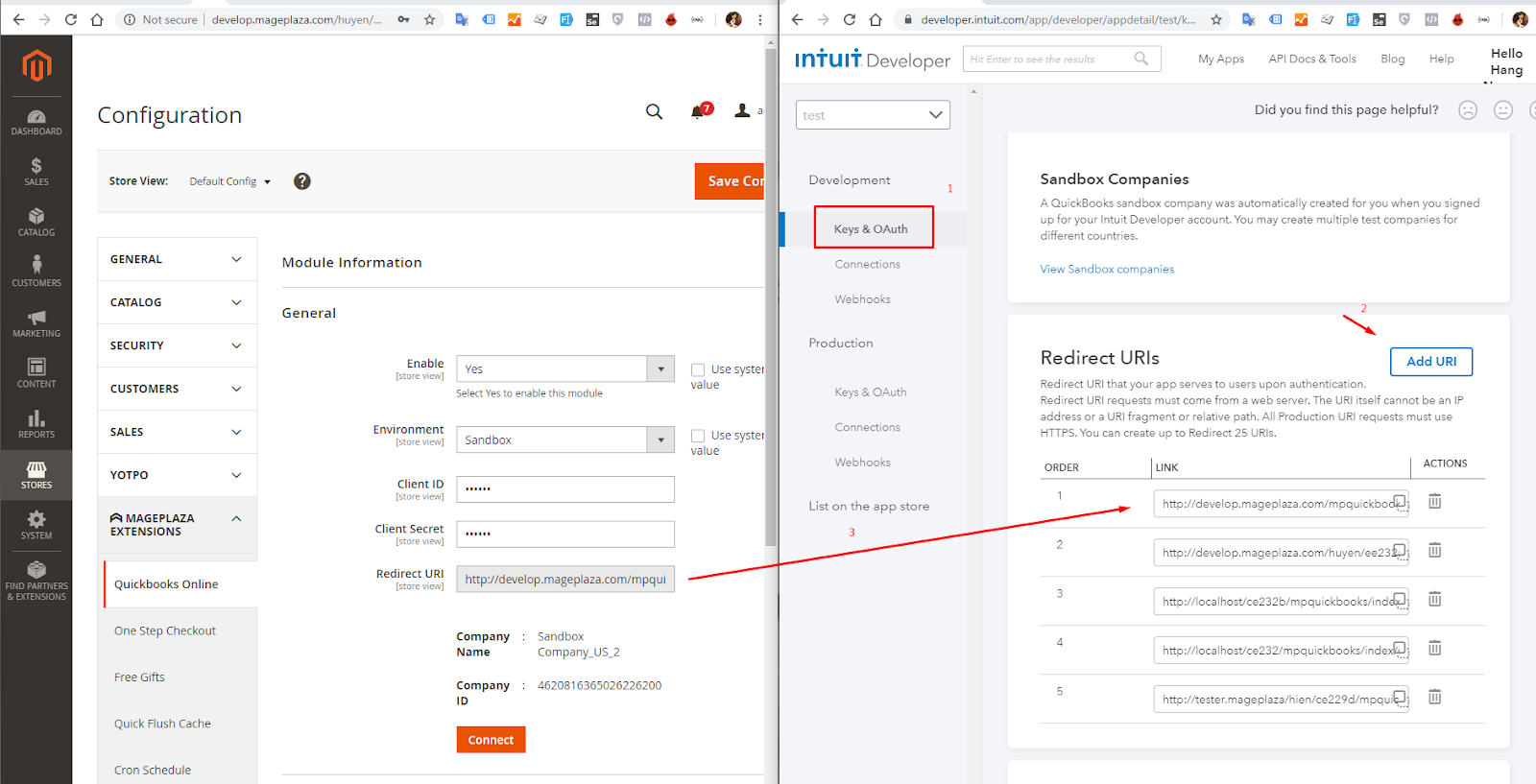This screenshot has width=1536, height=784.
Task: Open the Environment Sandbox dropdown
Action: (x=564, y=440)
